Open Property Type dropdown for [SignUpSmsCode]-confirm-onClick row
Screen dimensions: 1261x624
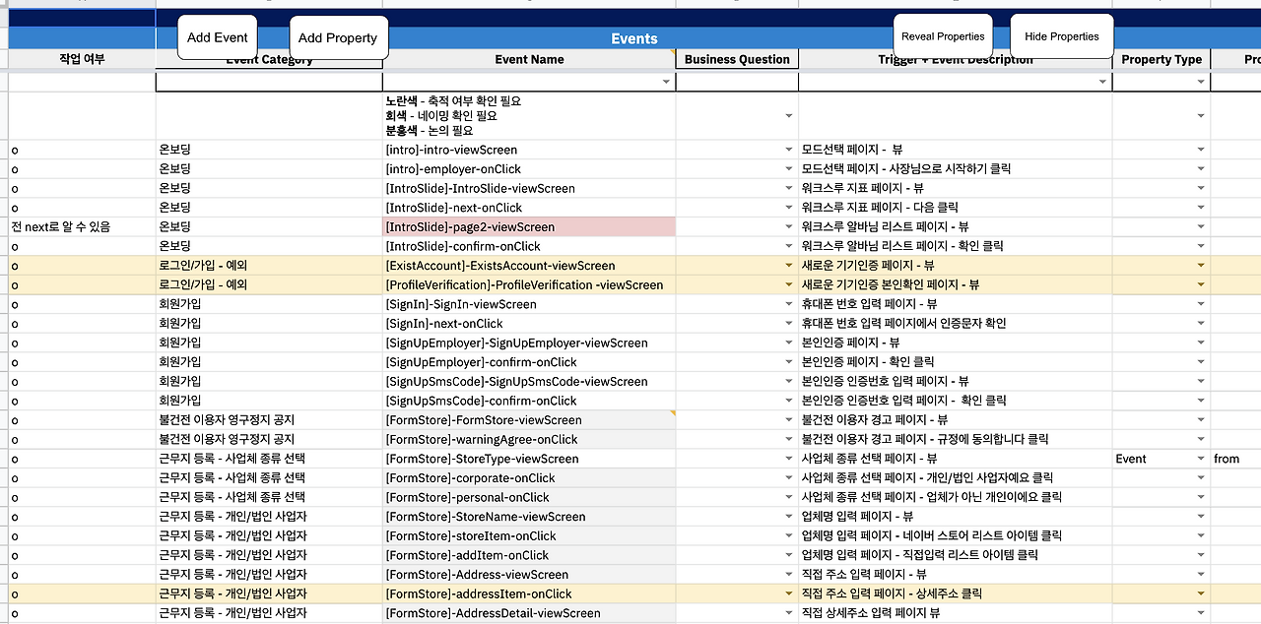(x=1201, y=401)
